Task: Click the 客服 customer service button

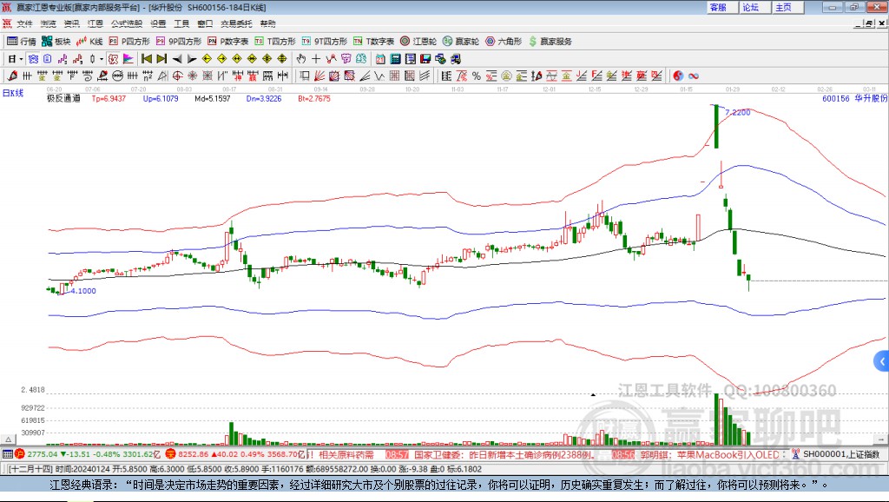Action: tap(718, 7)
